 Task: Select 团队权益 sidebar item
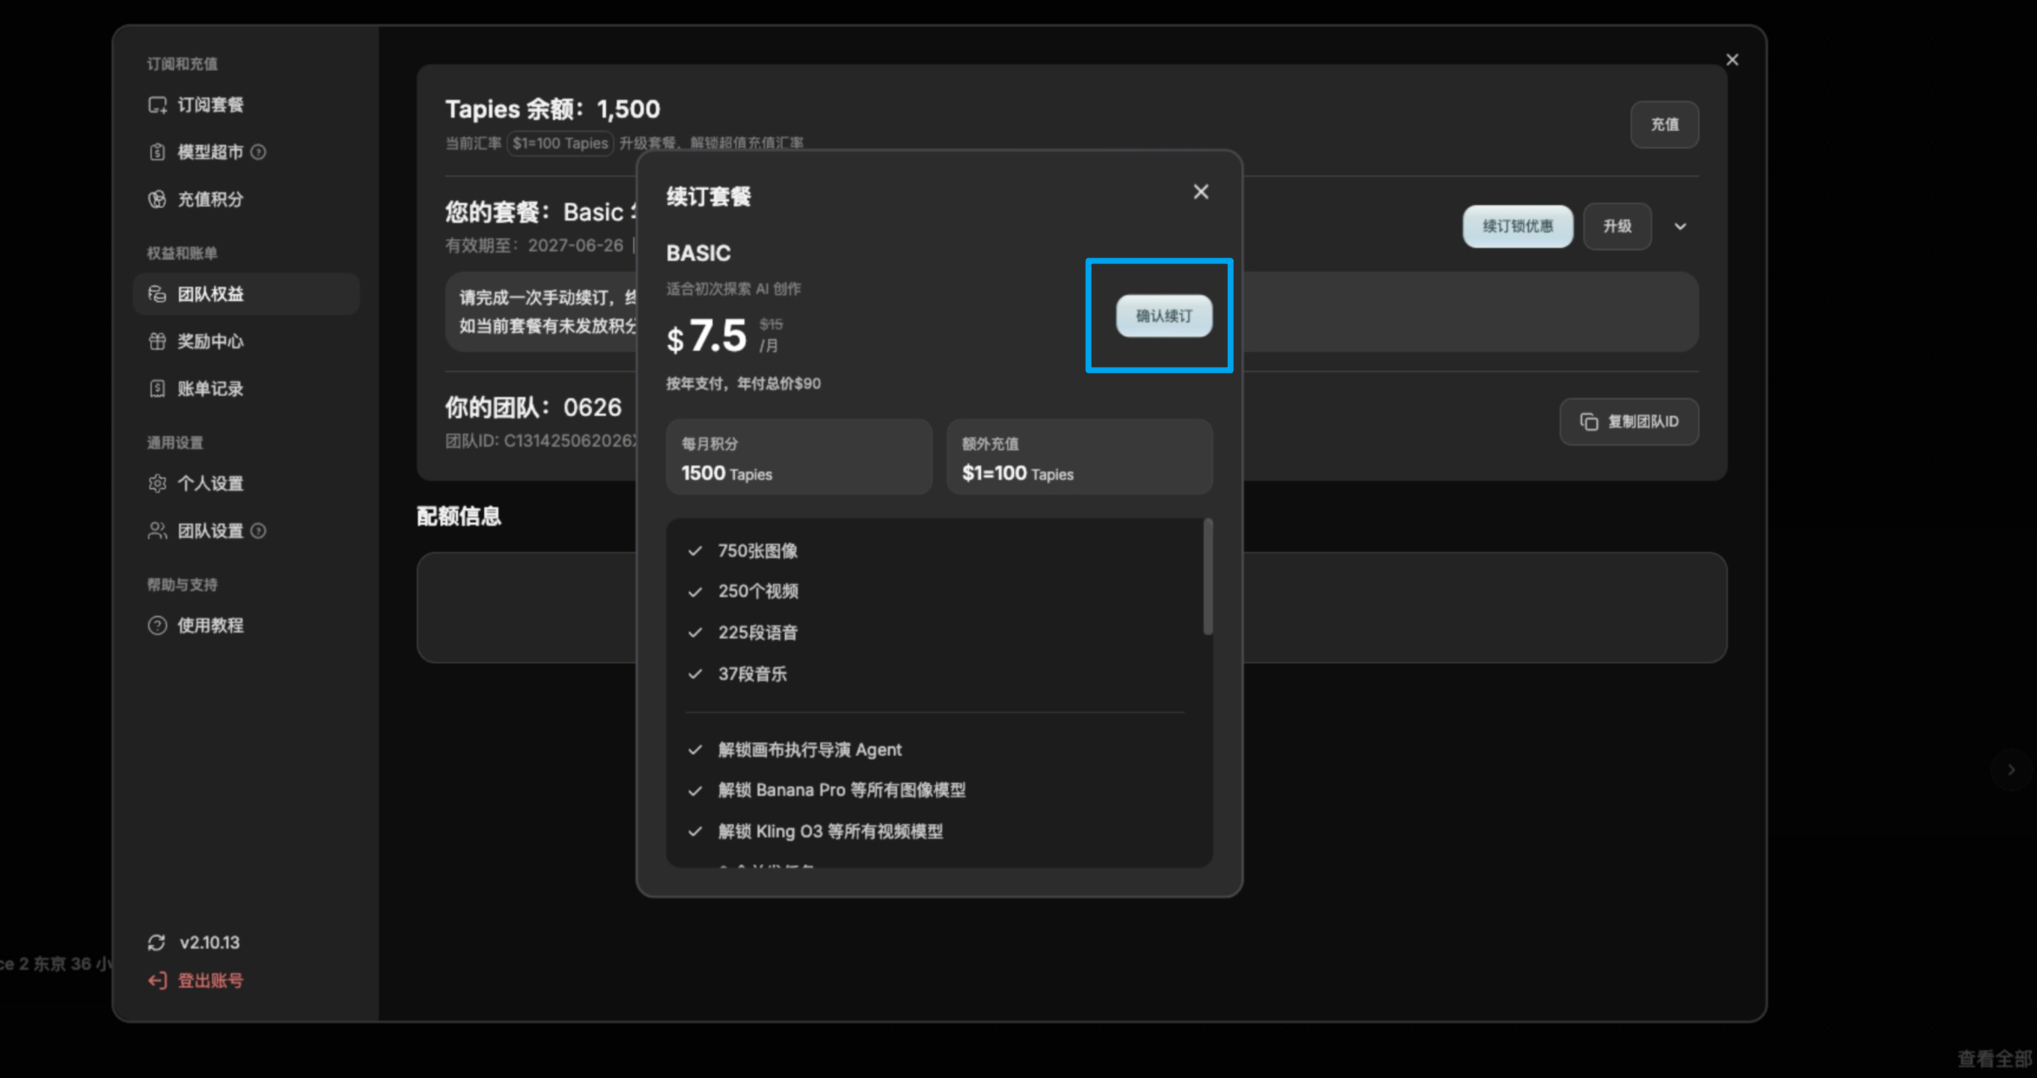pos(247,294)
